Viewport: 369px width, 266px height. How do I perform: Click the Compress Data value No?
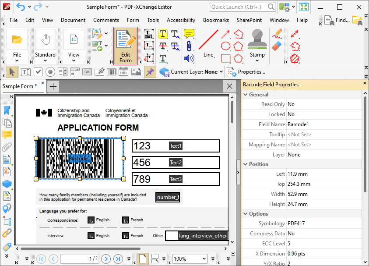pos(291,234)
